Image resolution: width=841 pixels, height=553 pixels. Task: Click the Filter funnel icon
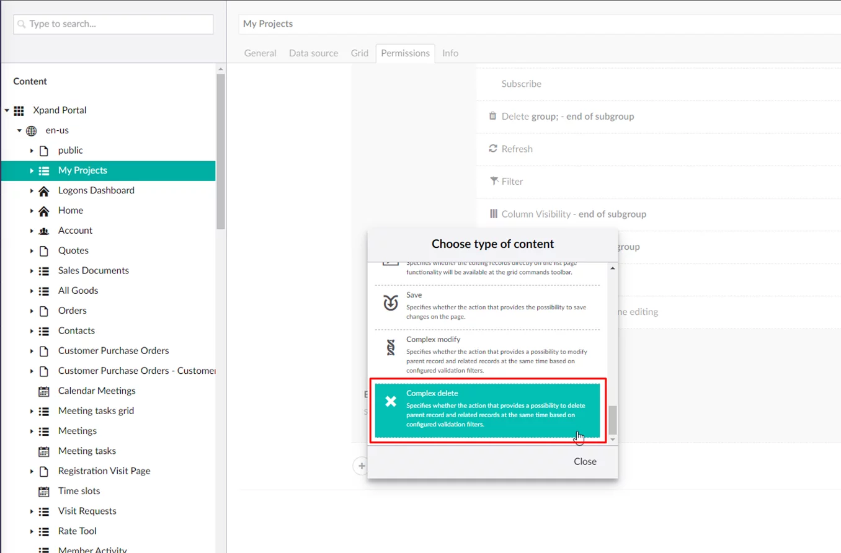click(494, 181)
